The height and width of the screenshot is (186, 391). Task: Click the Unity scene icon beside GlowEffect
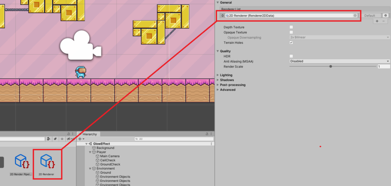[x=90, y=144]
